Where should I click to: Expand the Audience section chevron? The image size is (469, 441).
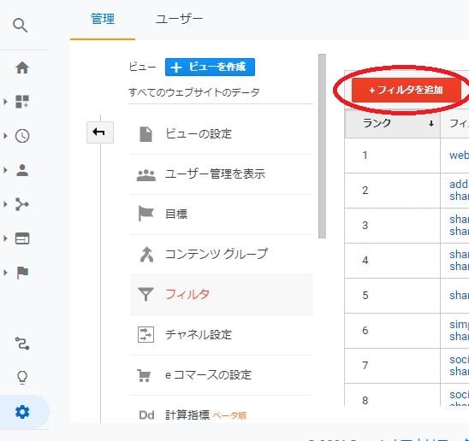[x=5, y=170]
